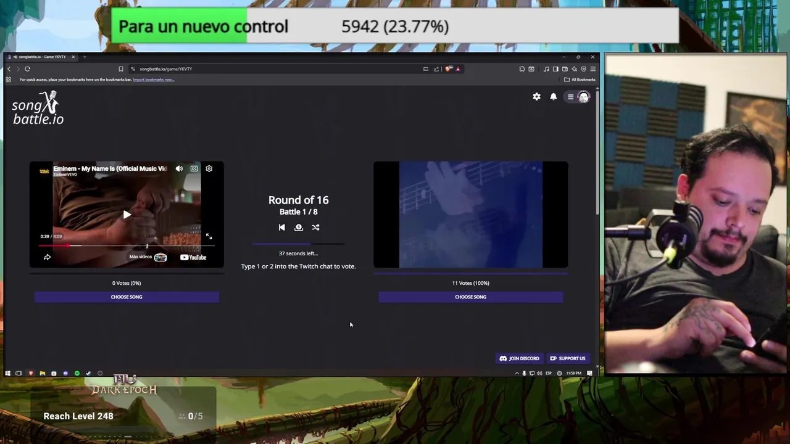Open a new browser tab
The width and height of the screenshot is (790, 444).
pyautogui.click(x=85, y=57)
